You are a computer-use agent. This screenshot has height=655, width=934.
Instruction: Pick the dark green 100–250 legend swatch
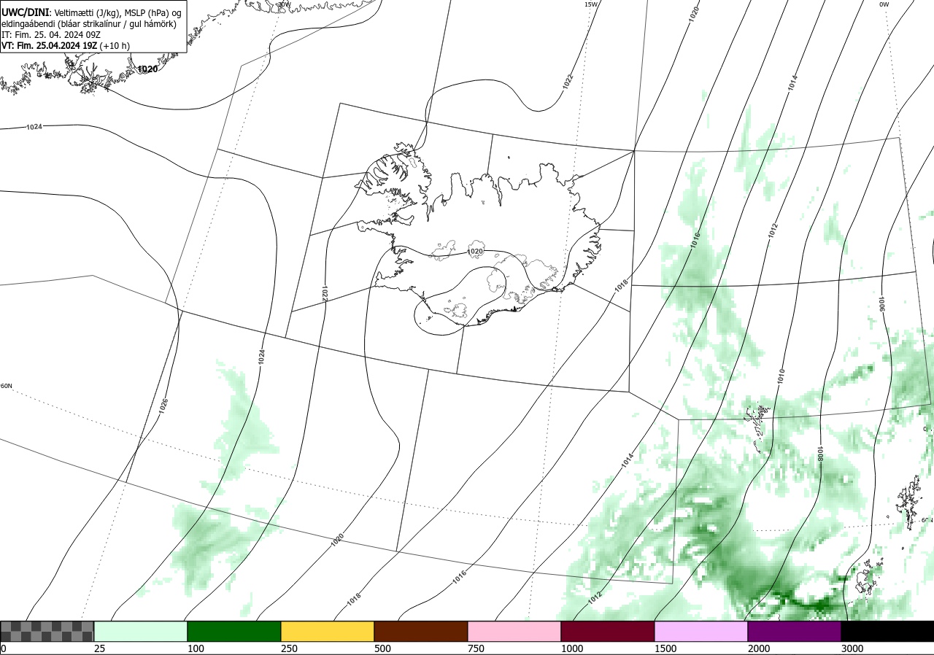click(x=234, y=631)
